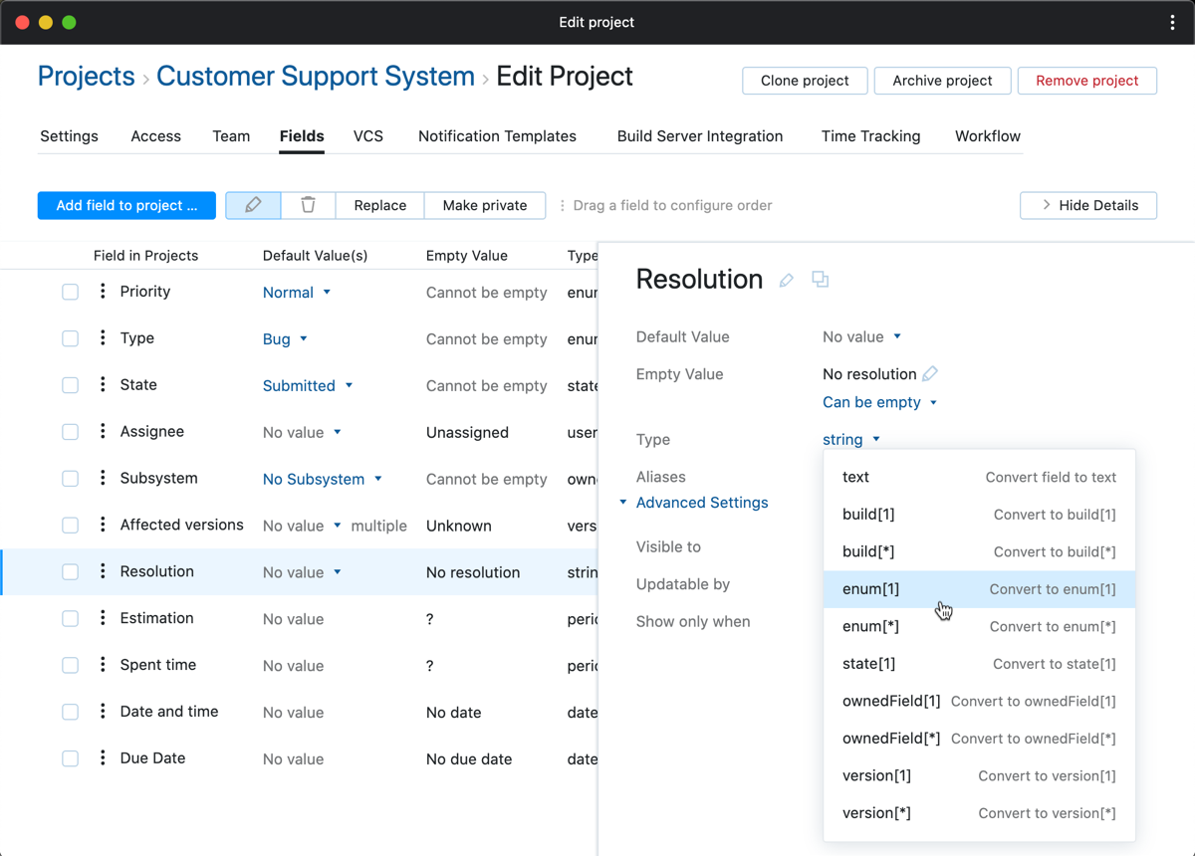Choose Convert to enum[1] from the type list

pyautogui.click(x=979, y=588)
